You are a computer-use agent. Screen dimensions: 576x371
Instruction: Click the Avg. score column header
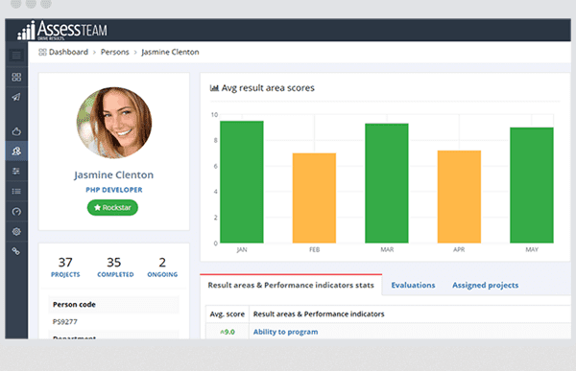[x=228, y=314]
